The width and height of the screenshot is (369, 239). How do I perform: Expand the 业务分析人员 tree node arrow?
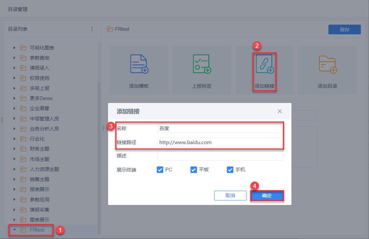pos(14,129)
